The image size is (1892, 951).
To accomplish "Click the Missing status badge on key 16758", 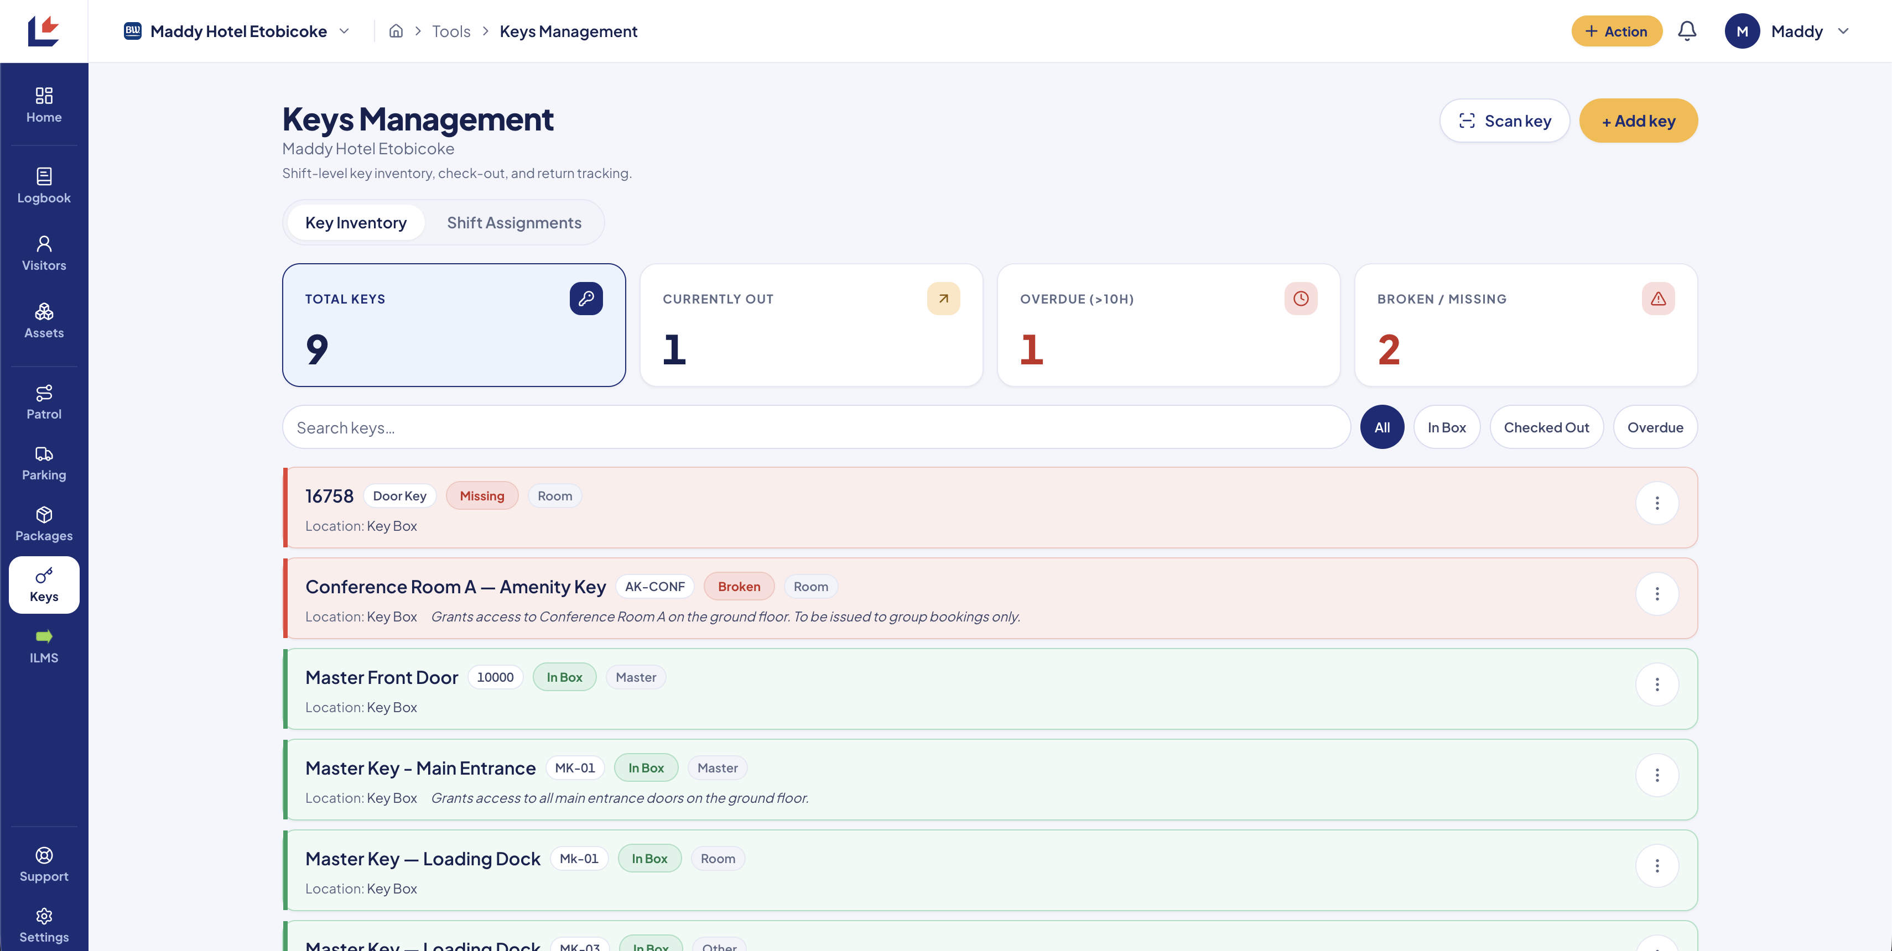I will tap(482, 496).
